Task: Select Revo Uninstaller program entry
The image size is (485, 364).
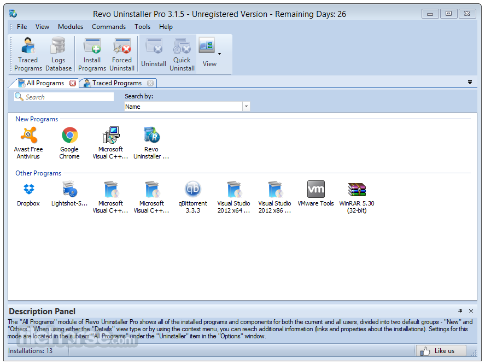Action: (151, 143)
